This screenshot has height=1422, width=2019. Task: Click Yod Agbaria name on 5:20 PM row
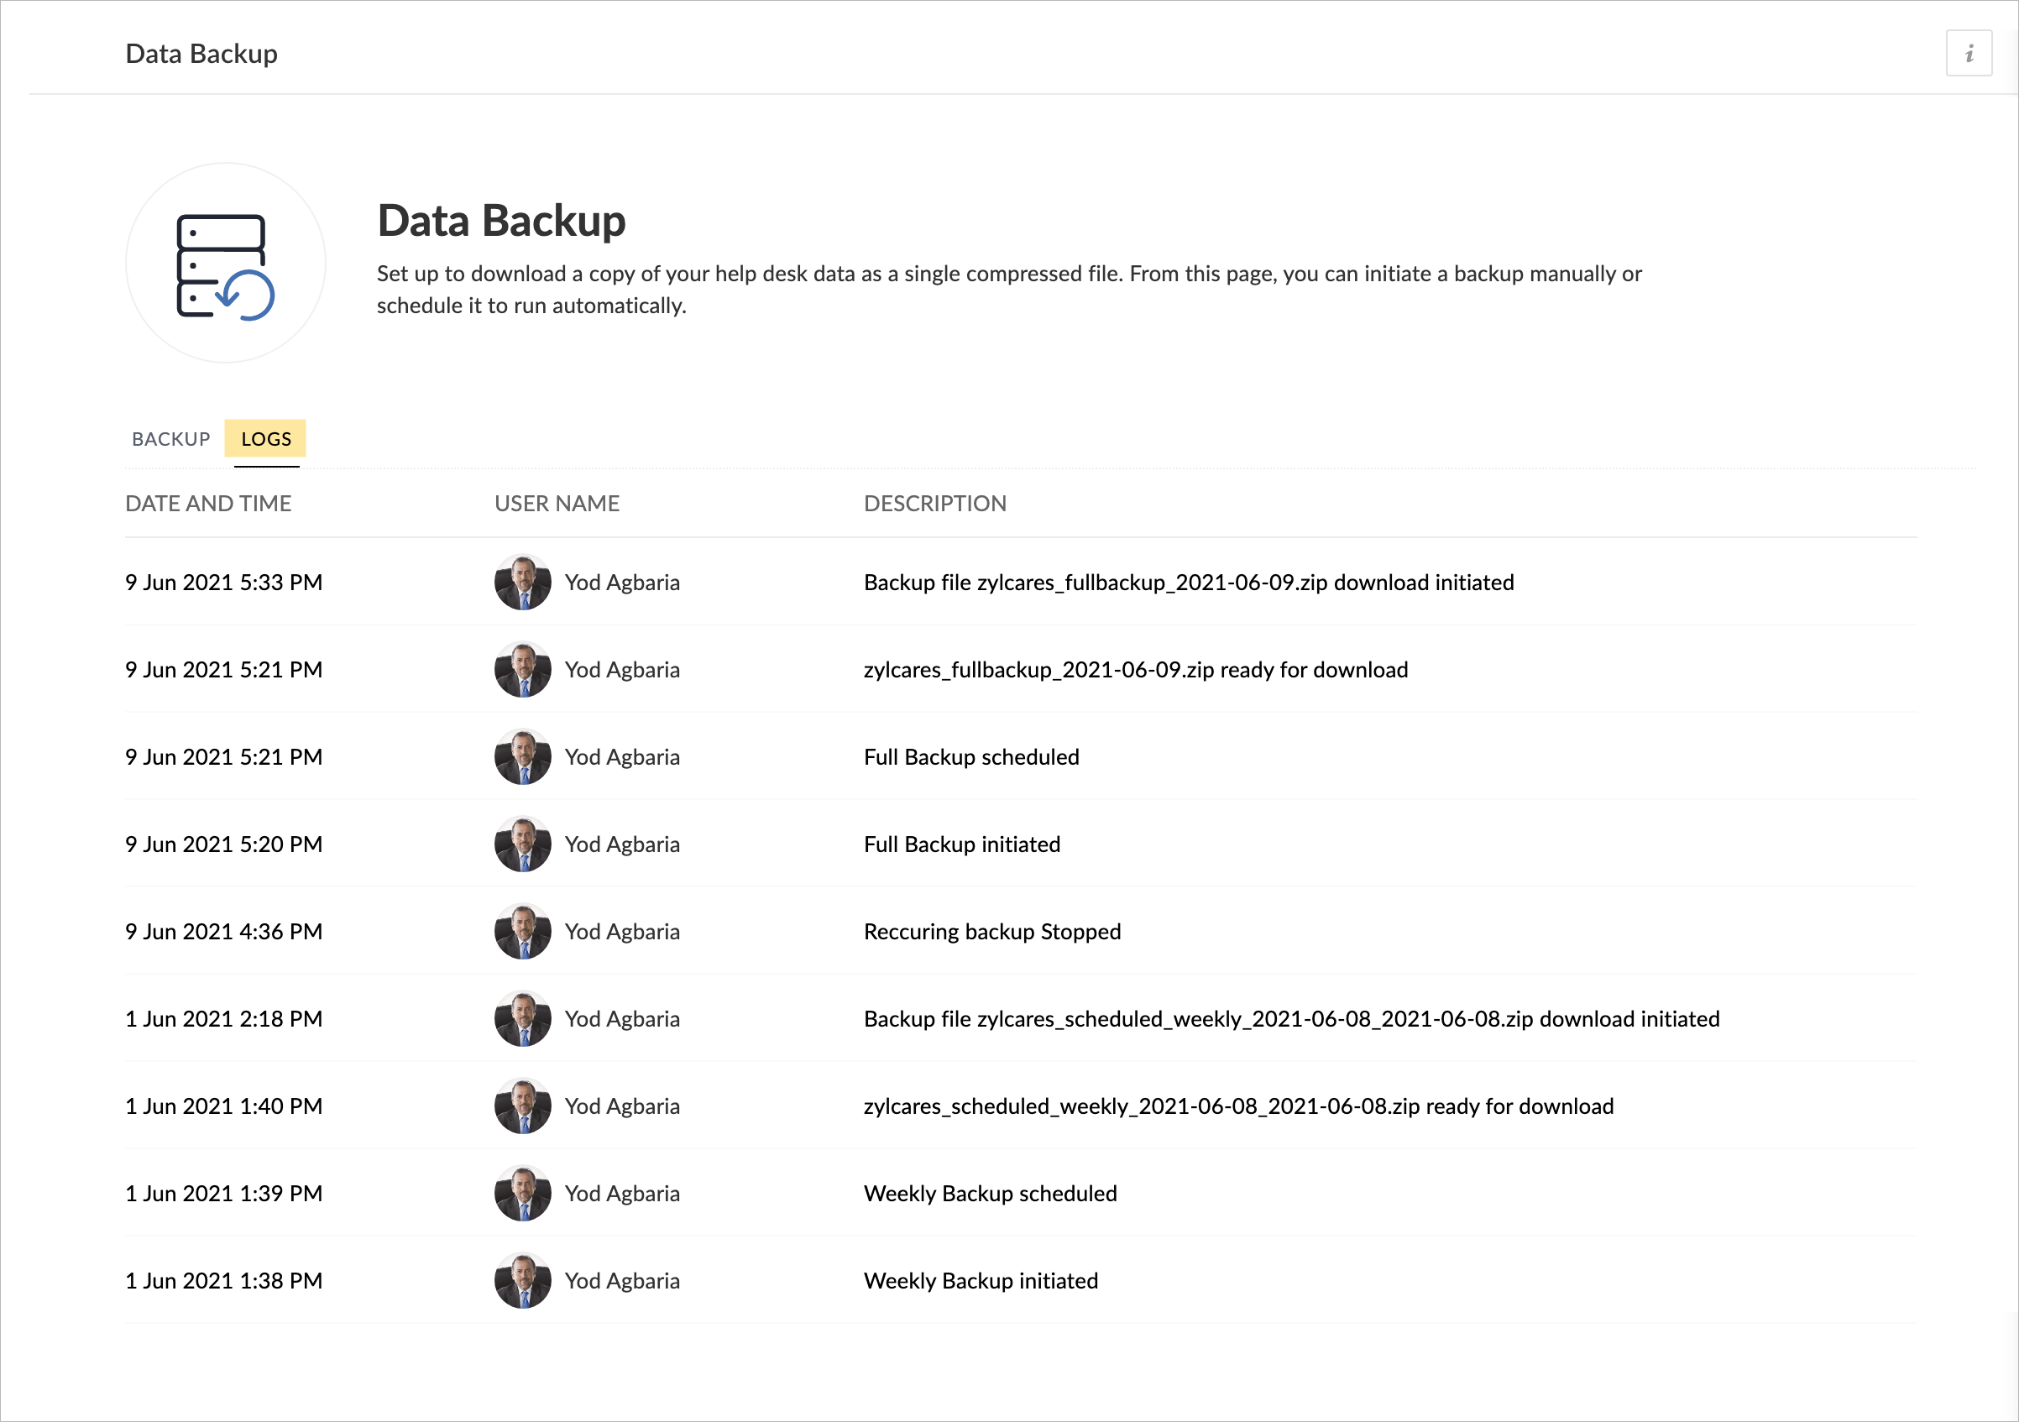622,844
